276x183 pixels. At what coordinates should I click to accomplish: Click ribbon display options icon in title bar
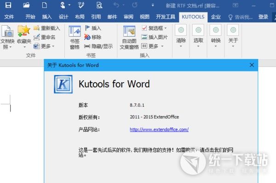pos(236,5)
